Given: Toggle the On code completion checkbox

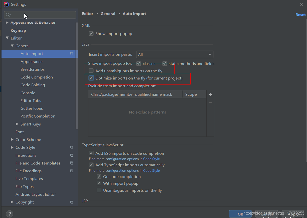Looking at the screenshot, I should coord(99,176).
